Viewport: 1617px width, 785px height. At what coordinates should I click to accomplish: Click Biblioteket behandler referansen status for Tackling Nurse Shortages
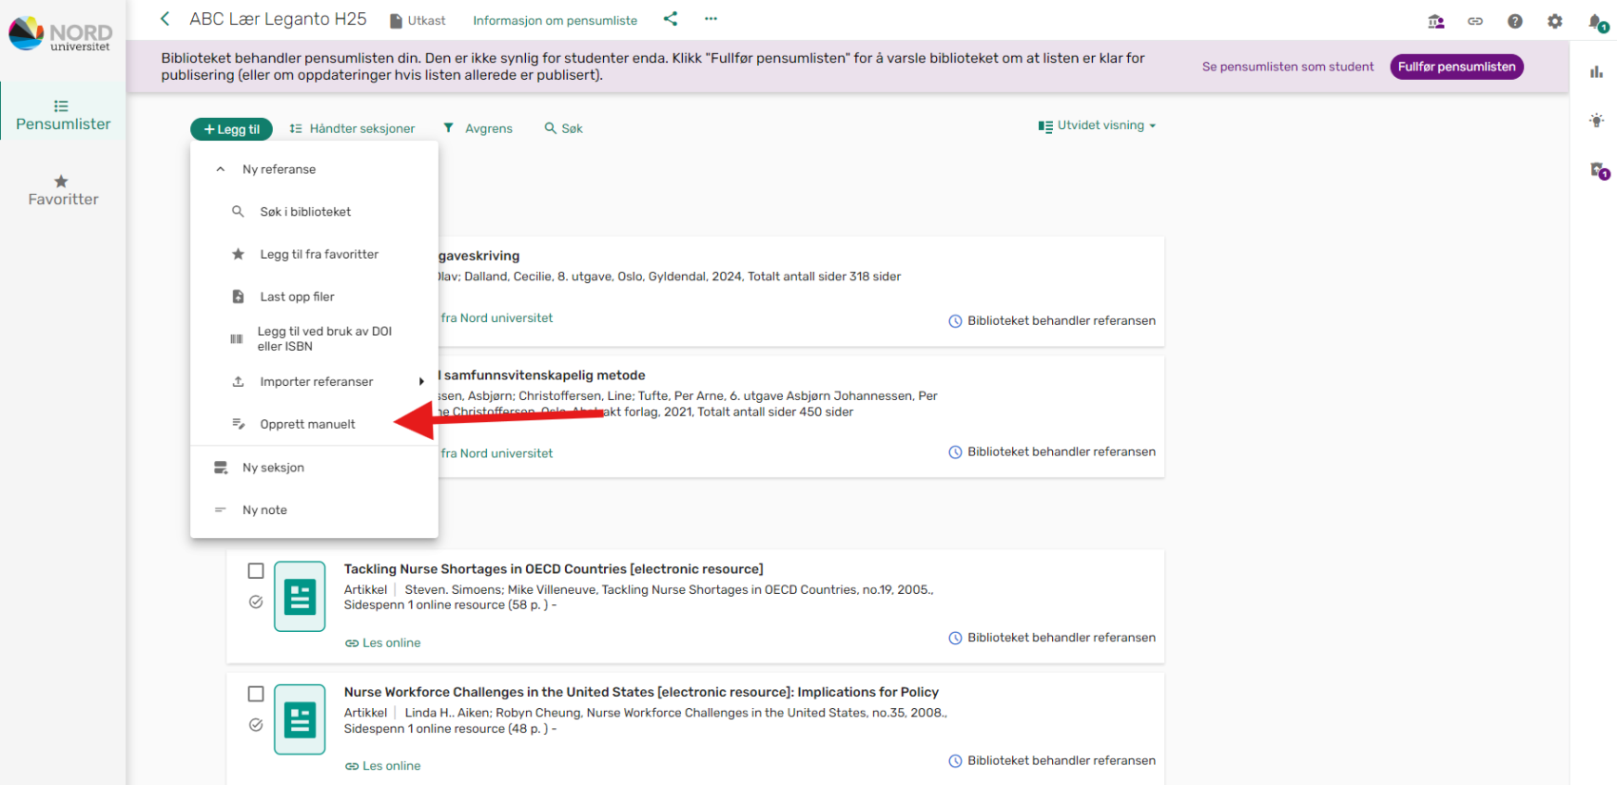(x=1052, y=638)
